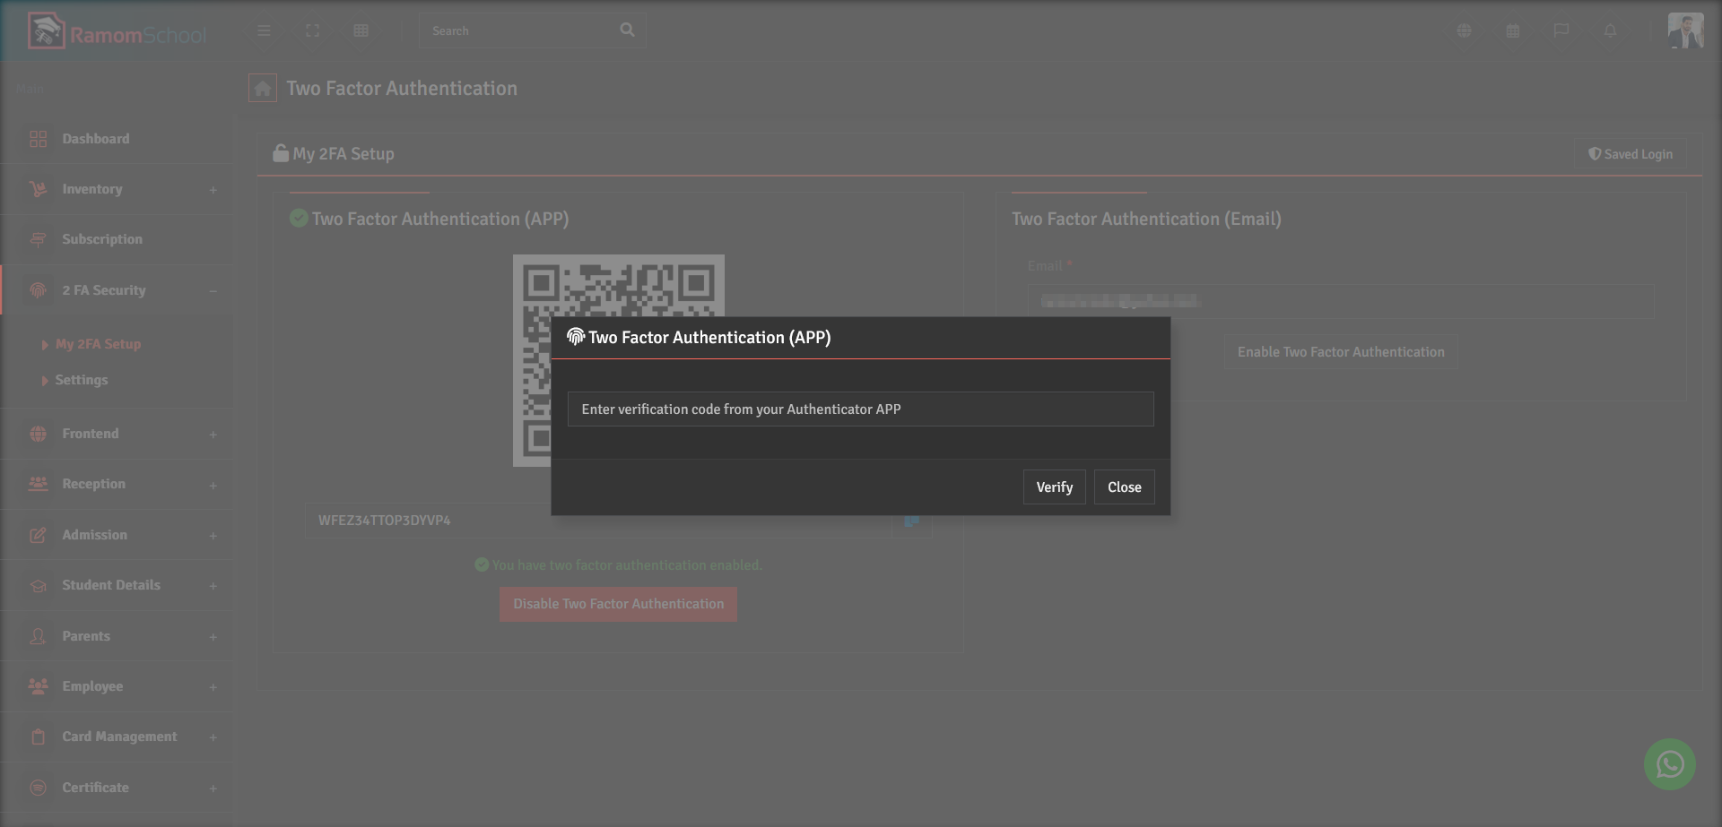
Task: Expand the Inventory sidebar section
Action: point(117,189)
